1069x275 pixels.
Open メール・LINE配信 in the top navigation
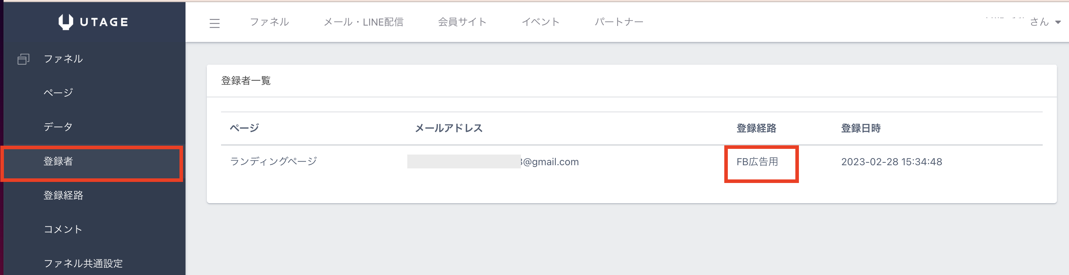click(363, 22)
